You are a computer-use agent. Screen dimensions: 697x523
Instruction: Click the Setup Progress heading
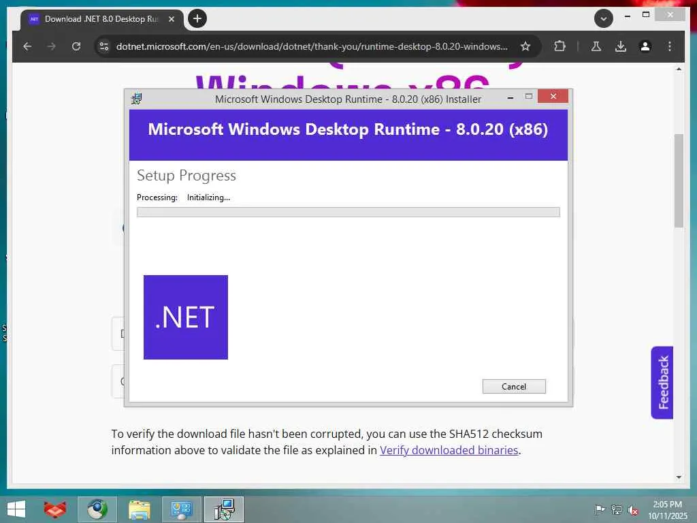[x=187, y=176]
